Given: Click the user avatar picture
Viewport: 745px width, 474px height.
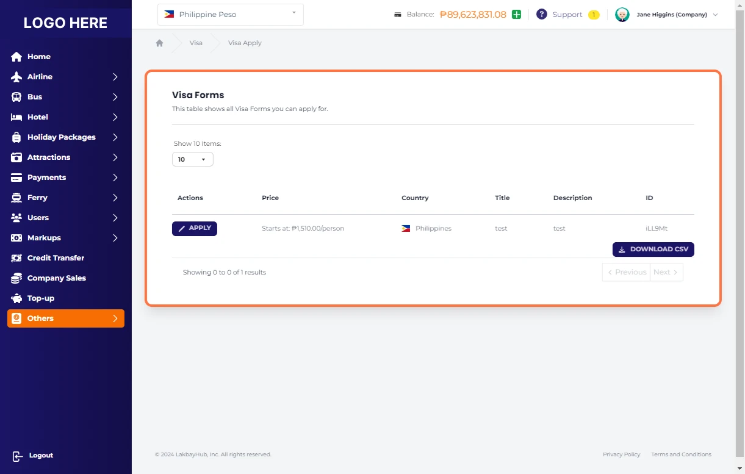Looking at the screenshot, I should coord(622,15).
